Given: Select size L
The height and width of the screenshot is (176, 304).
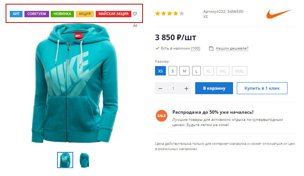Looking at the screenshot, I should (x=196, y=71).
